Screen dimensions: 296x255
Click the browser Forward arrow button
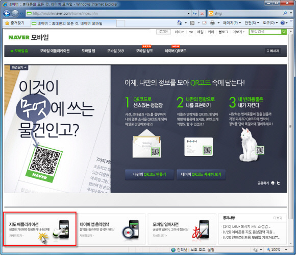[x=15, y=13]
